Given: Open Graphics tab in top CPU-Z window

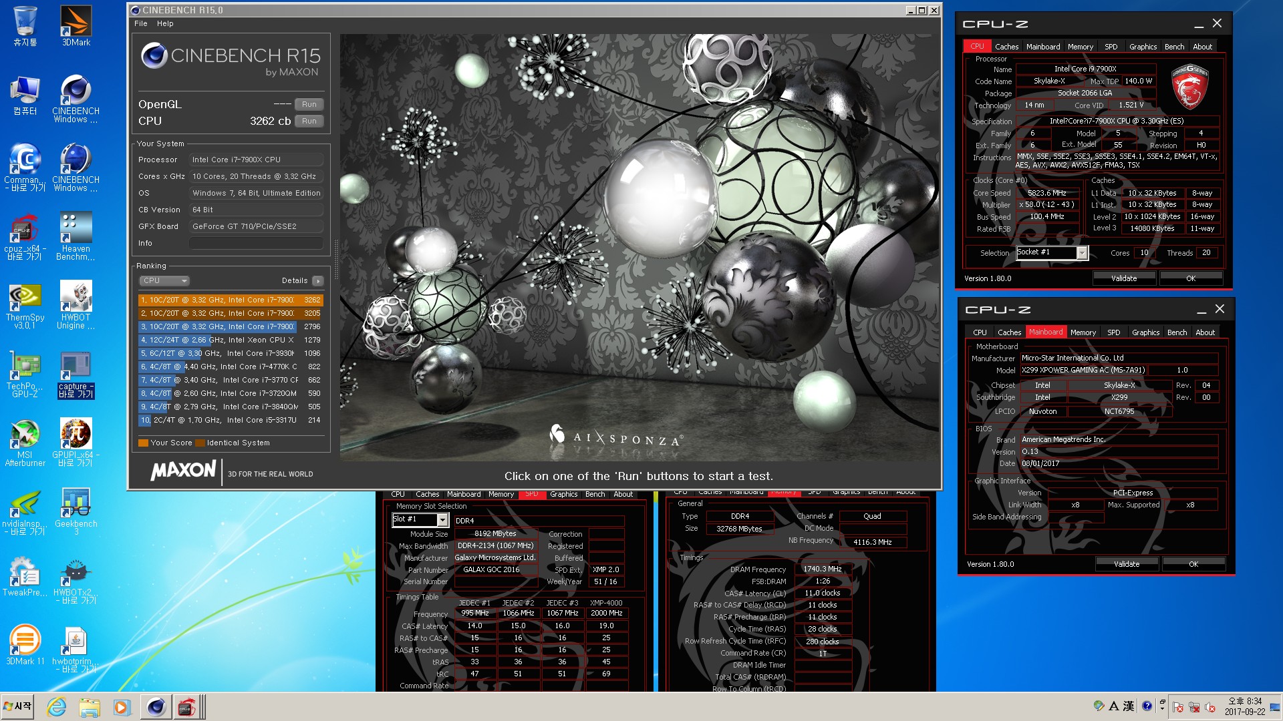Looking at the screenshot, I should tap(1143, 47).
